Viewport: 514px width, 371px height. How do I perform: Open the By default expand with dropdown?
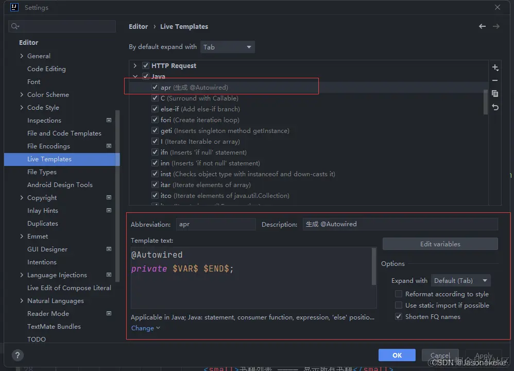coord(227,47)
